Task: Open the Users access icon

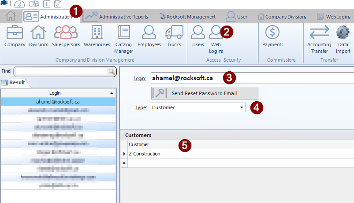Action: [x=198, y=33]
